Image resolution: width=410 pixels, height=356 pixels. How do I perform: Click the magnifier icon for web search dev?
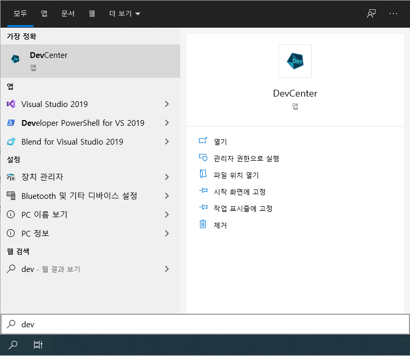[11, 269]
